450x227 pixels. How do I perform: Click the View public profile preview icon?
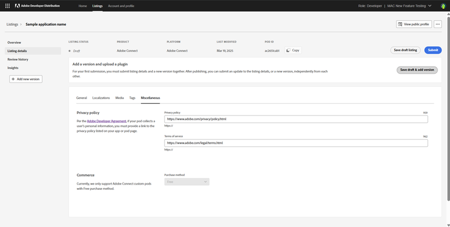[x=400, y=25]
